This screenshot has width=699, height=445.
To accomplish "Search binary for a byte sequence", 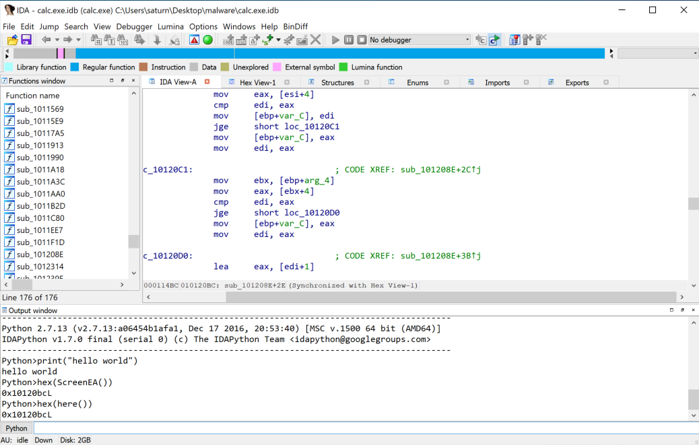I will click(x=122, y=40).
